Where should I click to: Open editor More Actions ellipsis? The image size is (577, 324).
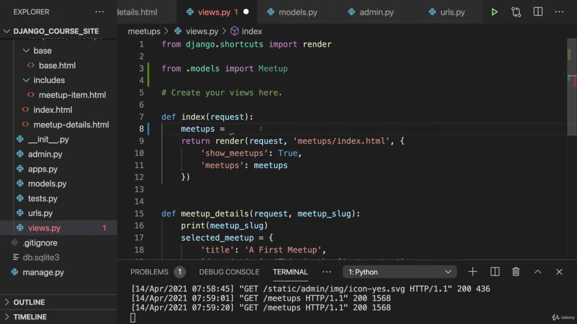tap(559, 12)
